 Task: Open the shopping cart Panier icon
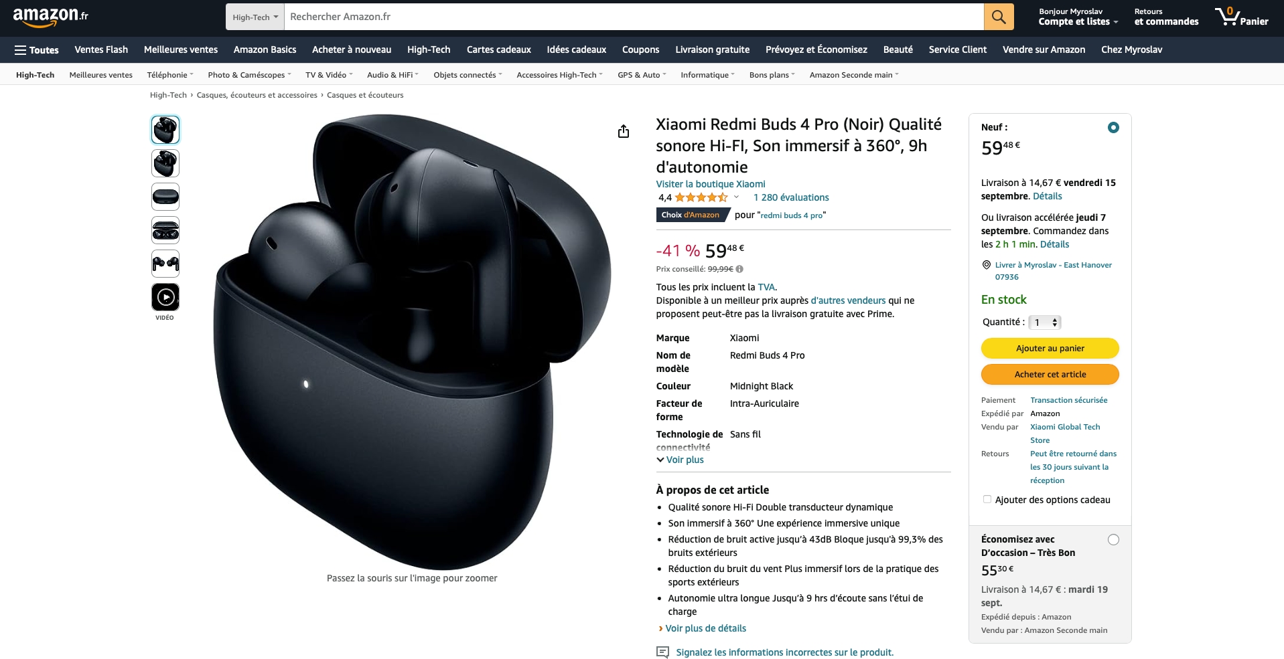click(x=1242, y=17)
